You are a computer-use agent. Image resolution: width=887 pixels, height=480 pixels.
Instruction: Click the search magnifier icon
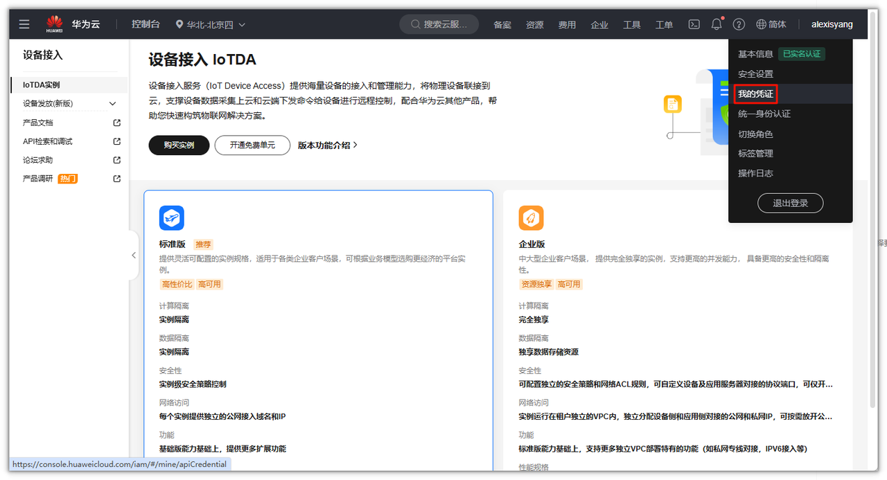point(415,24)
